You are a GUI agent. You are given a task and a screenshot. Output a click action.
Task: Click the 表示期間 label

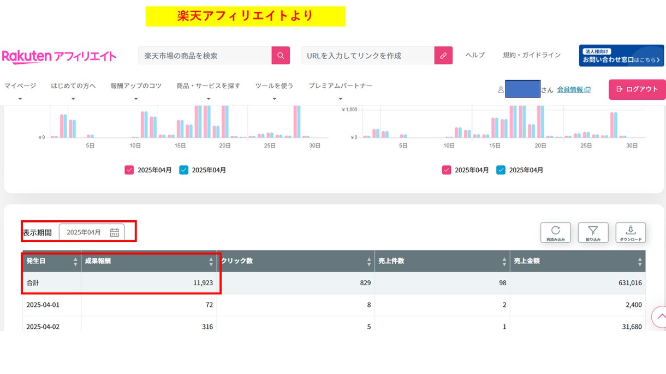click(x=37, y=233)
